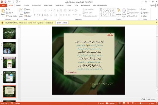Align text left
This screenshot has height=105, width=158.
[61, 15]
